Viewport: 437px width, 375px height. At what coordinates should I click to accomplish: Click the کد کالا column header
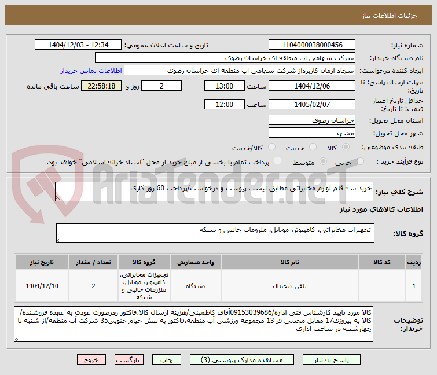[x=382, y=262]
